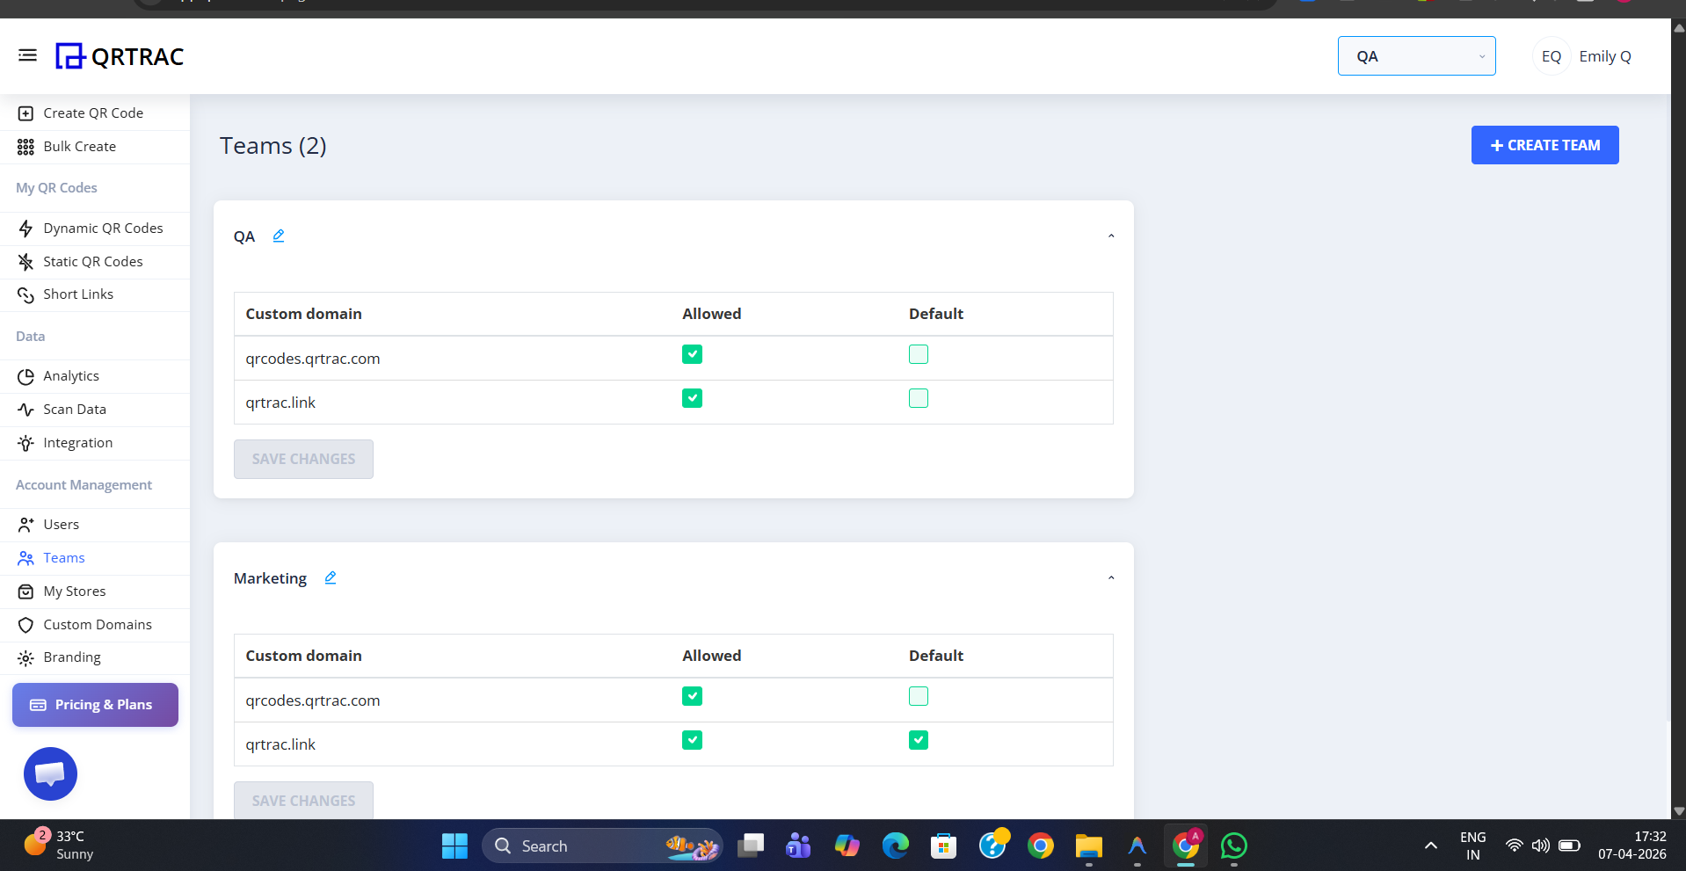Image resolution: width=1686 pixels, height=871 pixels.
Task: Open the QA team selector dropdown
Action: tap(1416, 55)
